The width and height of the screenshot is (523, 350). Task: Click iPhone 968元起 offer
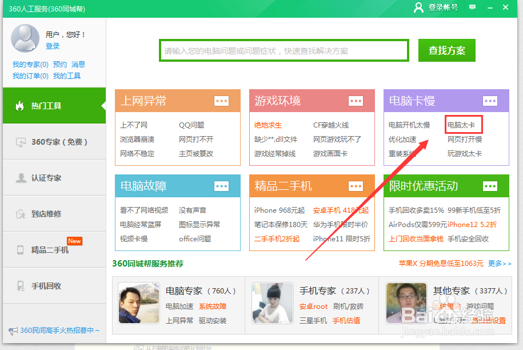(x=280, y=210)
